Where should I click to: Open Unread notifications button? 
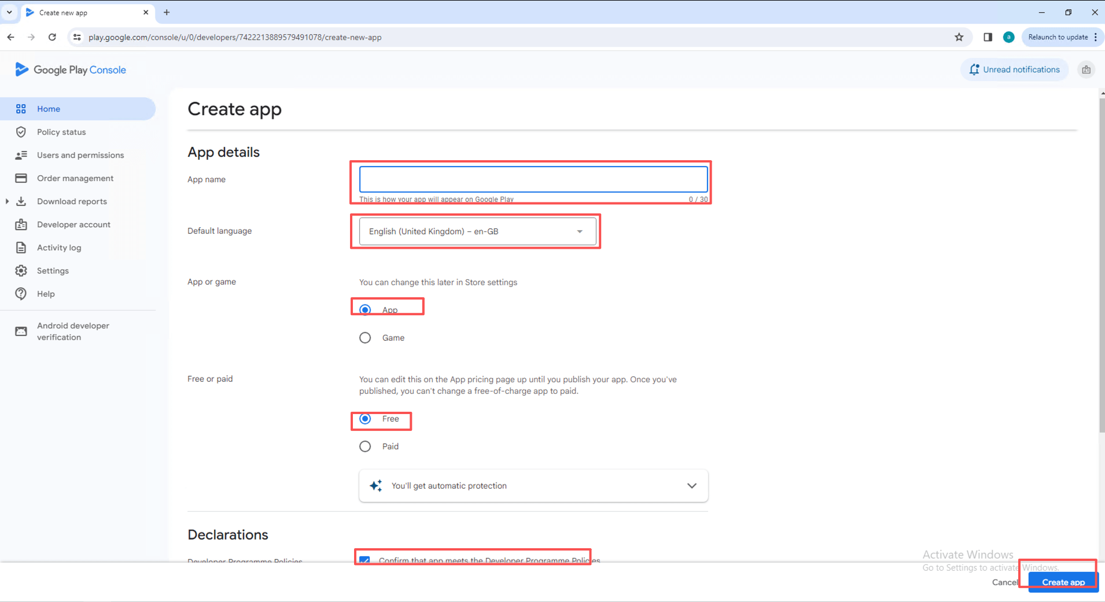click(1014, 69)
